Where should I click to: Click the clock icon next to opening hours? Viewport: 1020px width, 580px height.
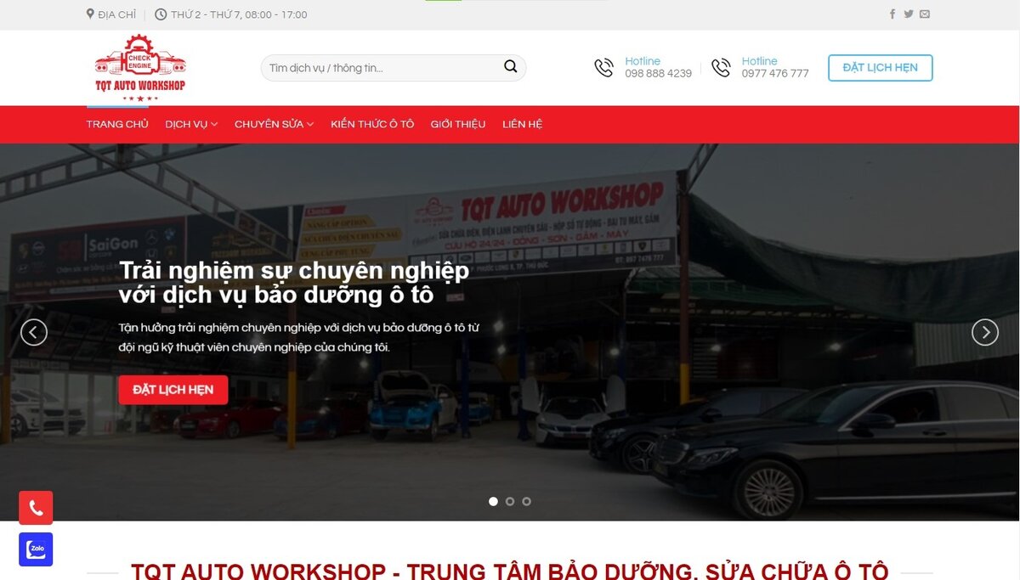(x=161, y=14)
